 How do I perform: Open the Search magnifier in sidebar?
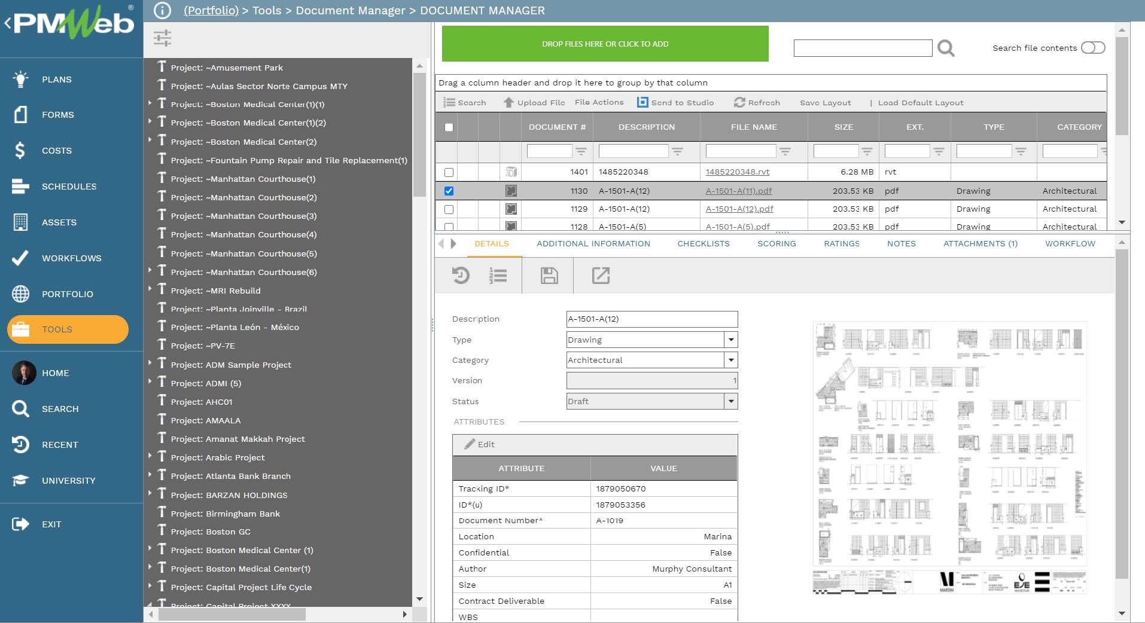point(20,408)
